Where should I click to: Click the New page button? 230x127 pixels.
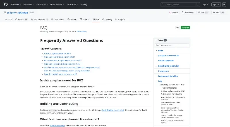pyautogui.click(x=185, y=28)
